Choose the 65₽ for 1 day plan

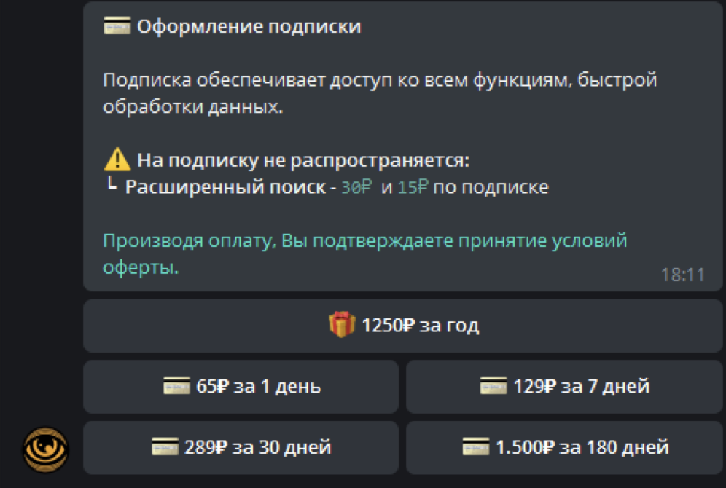point(241,387)
